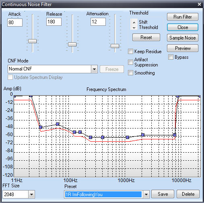Enable the Keep Residue checkbox

click(130, 51)
